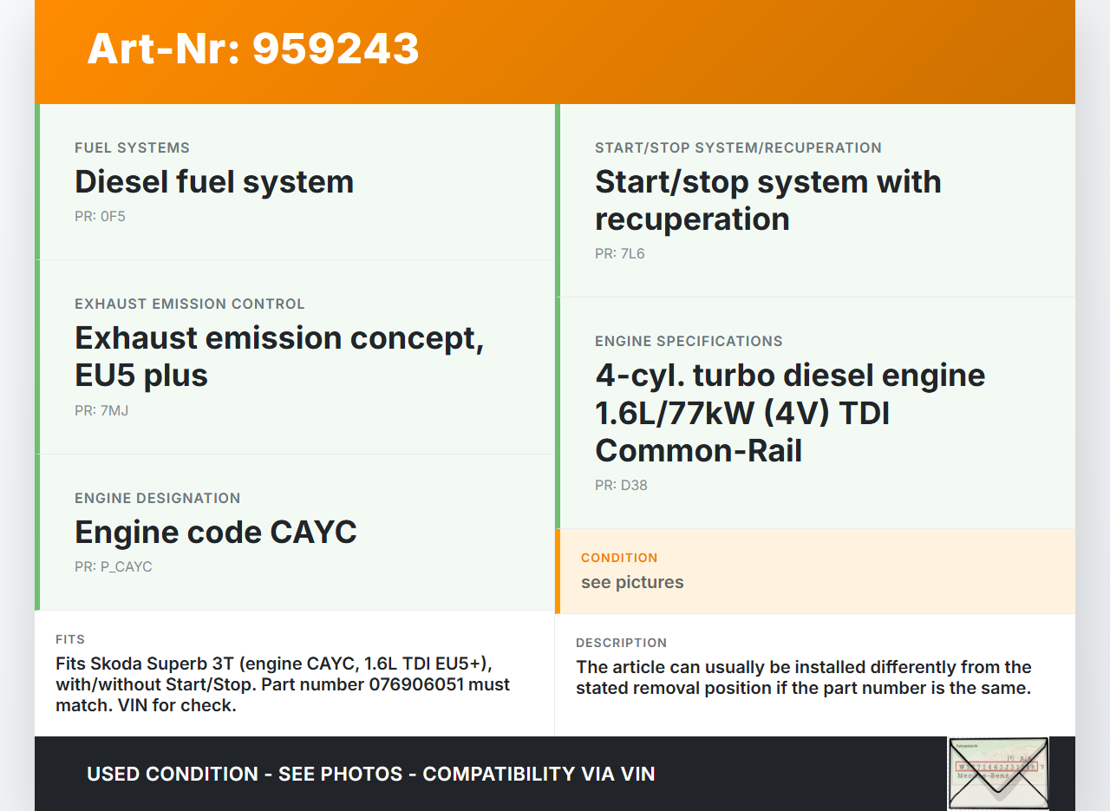
Task: Click the PR: D38 code
Action: pyautogui.click(x=621, y=486)
